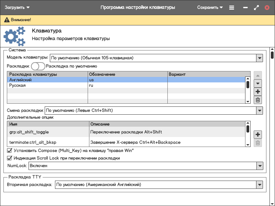Viewport: 275px width, 206px height.
Task: Select the Русская layout row
Action: point(48,85)
